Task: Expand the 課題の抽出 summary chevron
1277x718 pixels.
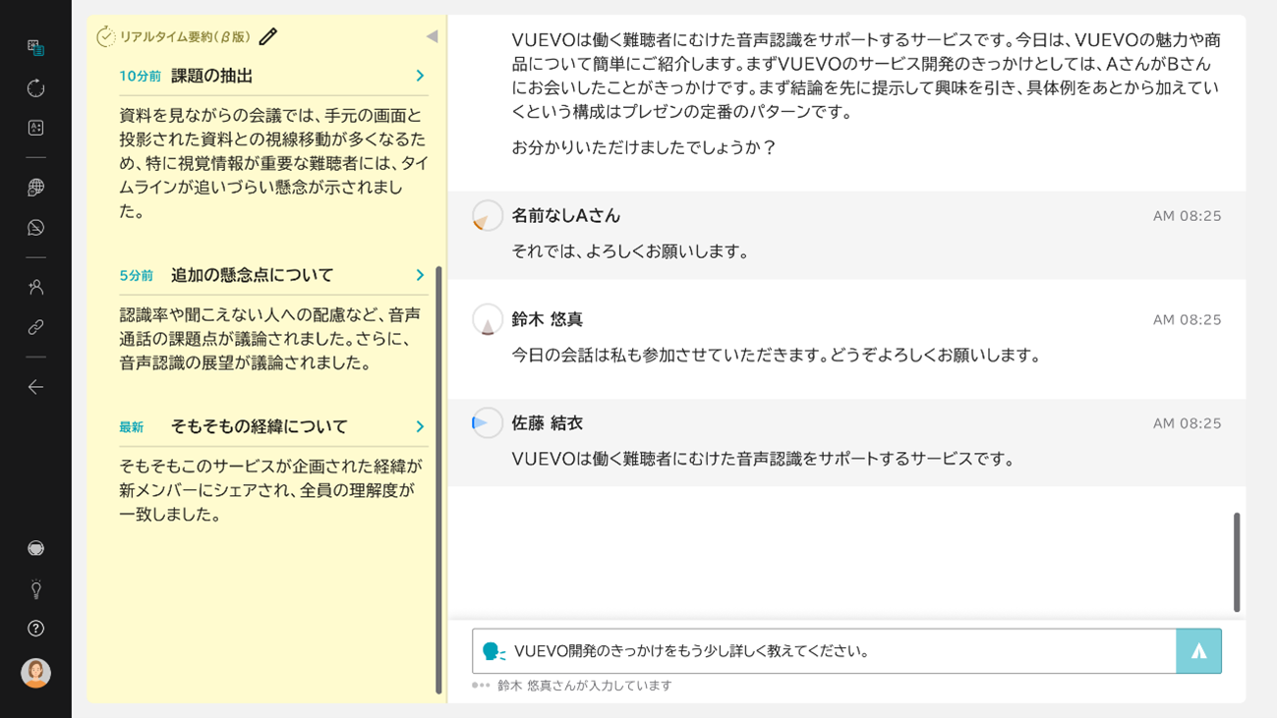Action: pos(420,76)
